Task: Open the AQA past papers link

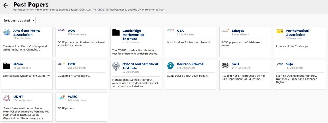Action: (x=71, y=31)
